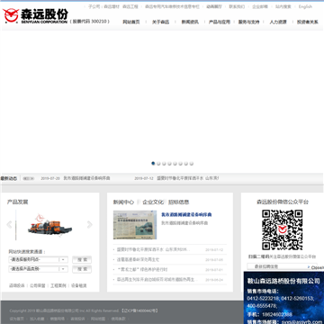Open the 投资者关系 menu item
The width and height of the screenshot is (324, 324).
308,22
